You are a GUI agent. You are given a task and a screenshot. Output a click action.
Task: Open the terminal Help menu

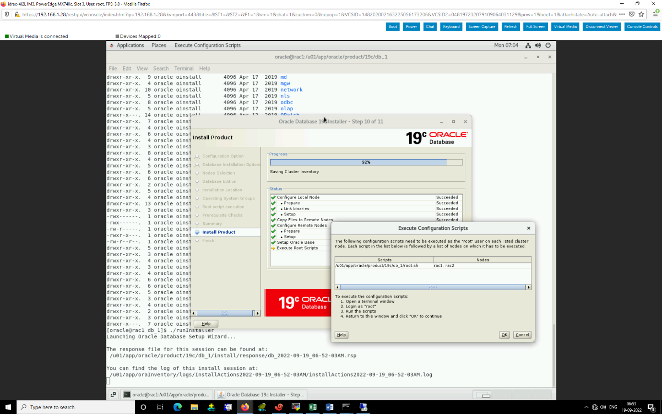coord(204,69)
